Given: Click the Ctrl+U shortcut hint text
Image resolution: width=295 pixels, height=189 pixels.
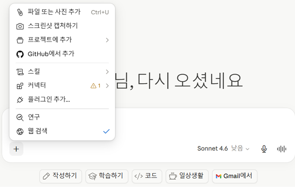Looking at the screenshot, I should 100,12.
